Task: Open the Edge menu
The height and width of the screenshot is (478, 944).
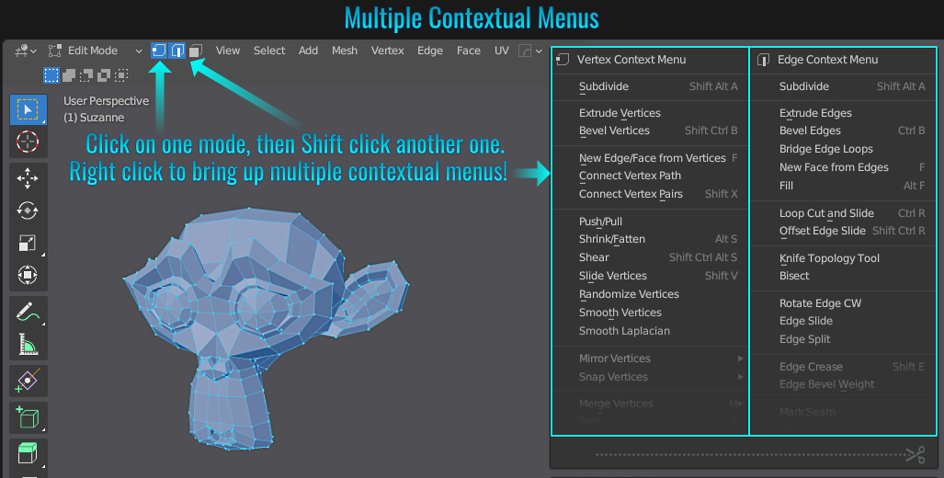Action: 430,51
